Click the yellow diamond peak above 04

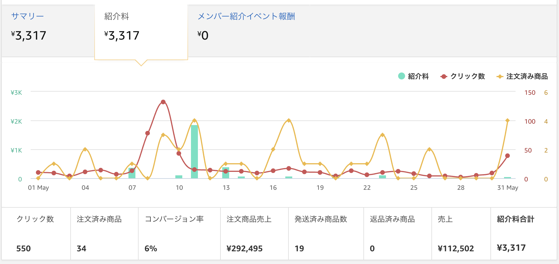tap(85, 149)
